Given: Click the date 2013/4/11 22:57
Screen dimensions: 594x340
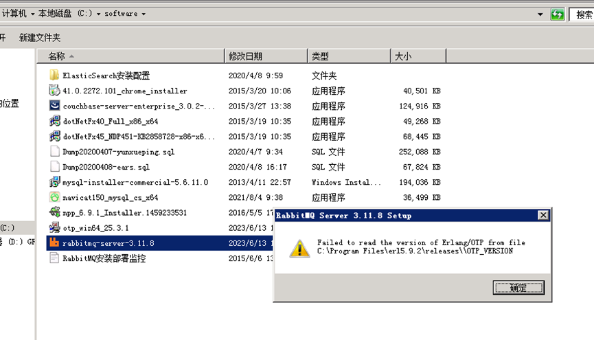Looking at the screenshot, I should [x=260, y=182].
